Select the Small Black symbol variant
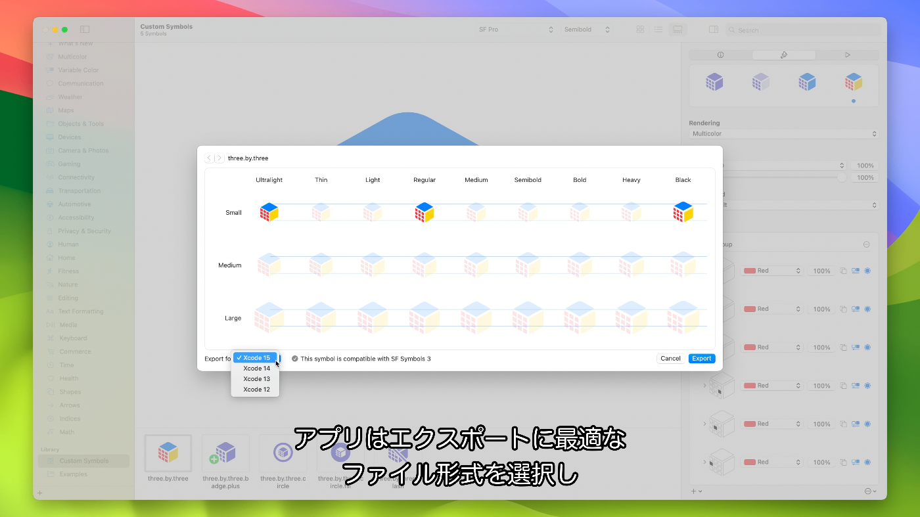 (683, 212)
